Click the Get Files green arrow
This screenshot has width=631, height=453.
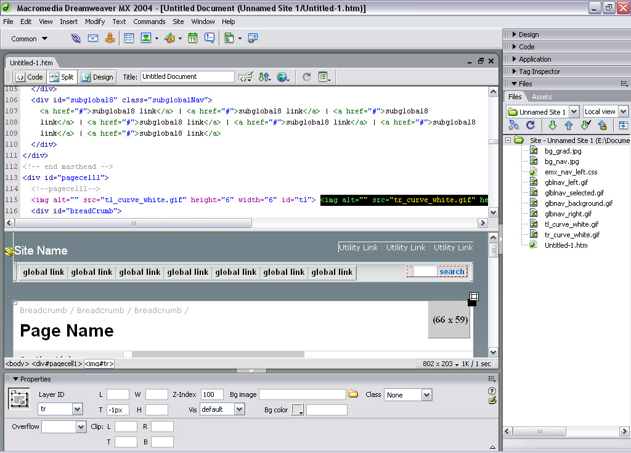pyautogui.click(x=552, y=125)
